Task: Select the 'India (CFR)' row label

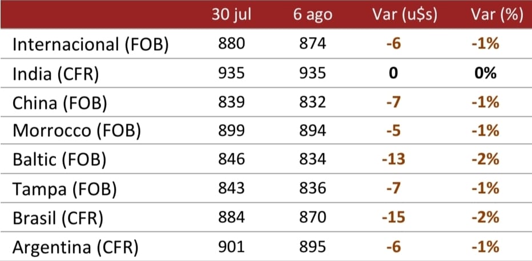Action: tap(55, 74)
